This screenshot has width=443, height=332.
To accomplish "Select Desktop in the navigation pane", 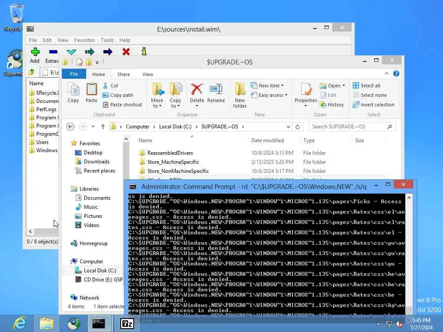I will click(93, 153).
